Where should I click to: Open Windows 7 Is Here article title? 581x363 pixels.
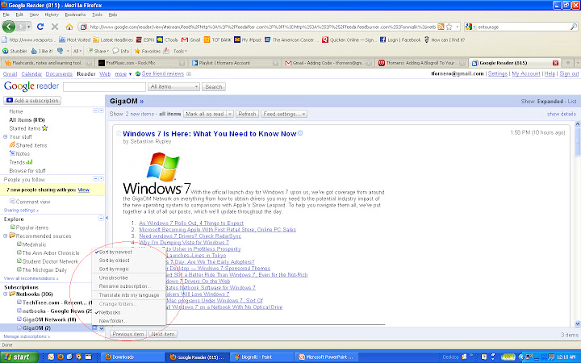click(210, 134)
